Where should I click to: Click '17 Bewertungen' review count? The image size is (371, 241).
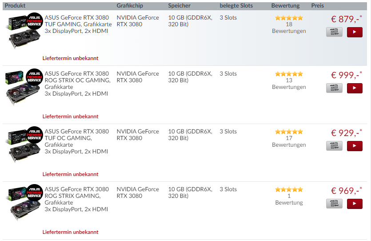[289, 141]
